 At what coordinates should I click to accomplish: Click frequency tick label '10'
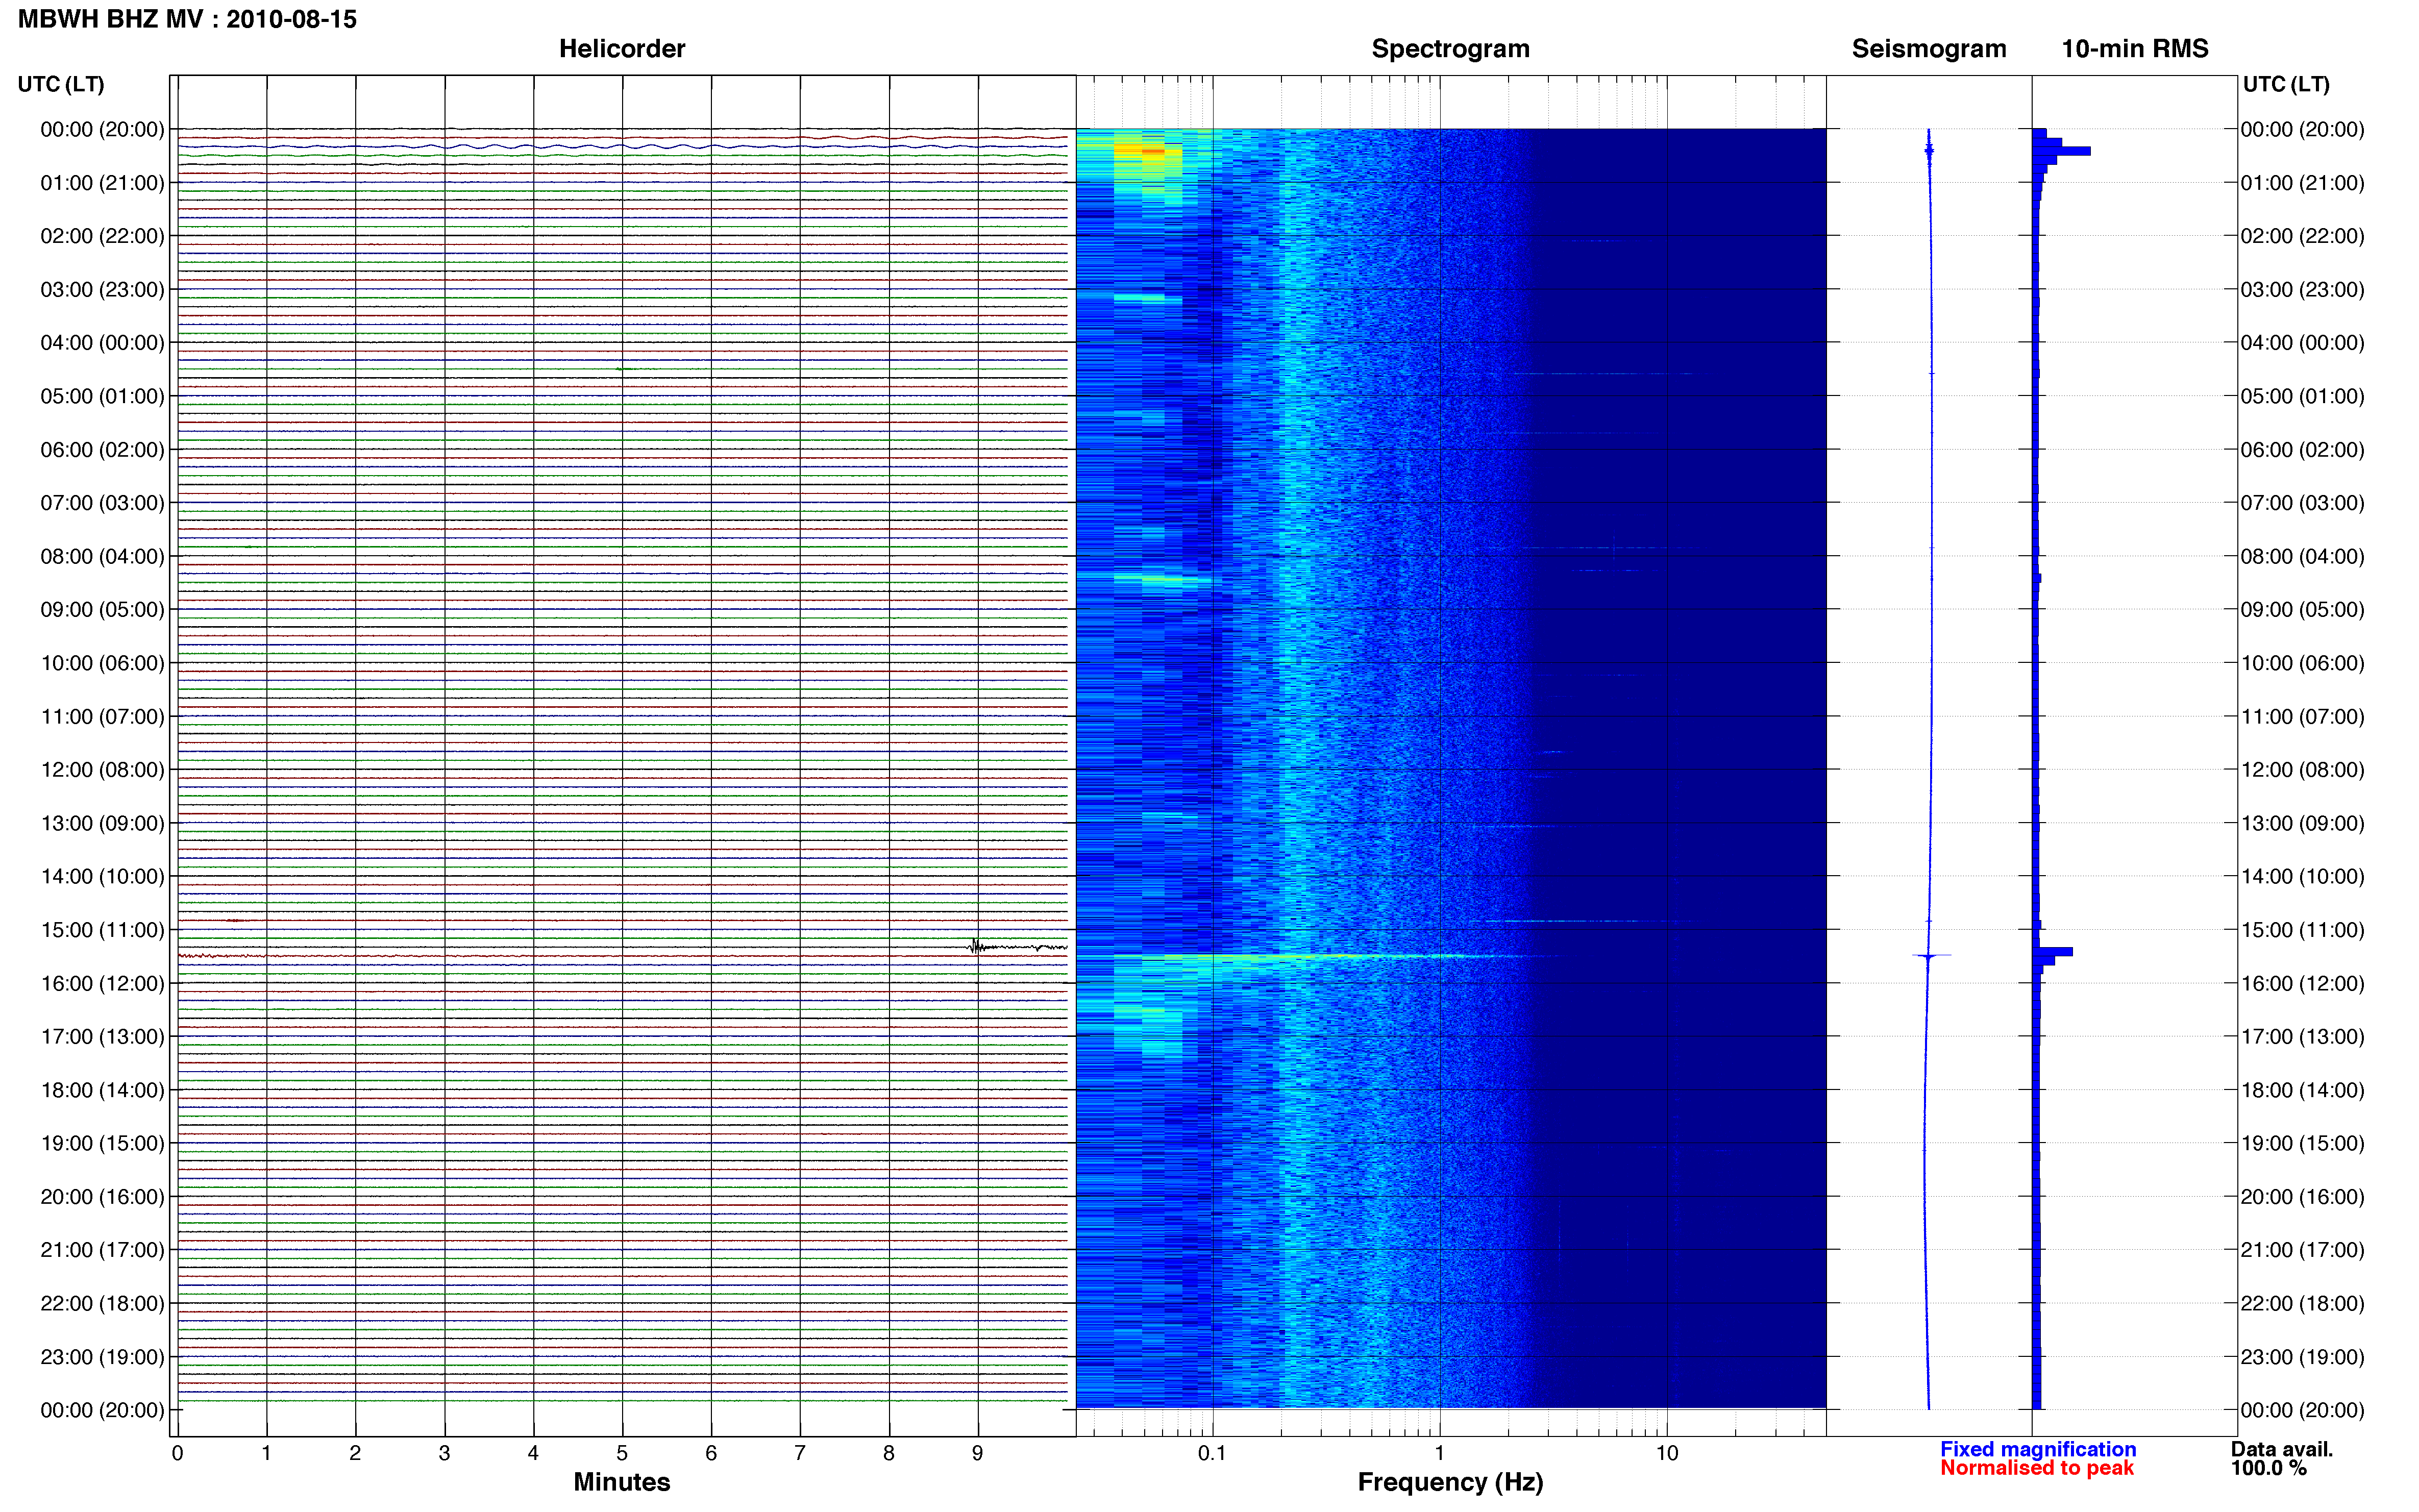click(1667, 1454)
